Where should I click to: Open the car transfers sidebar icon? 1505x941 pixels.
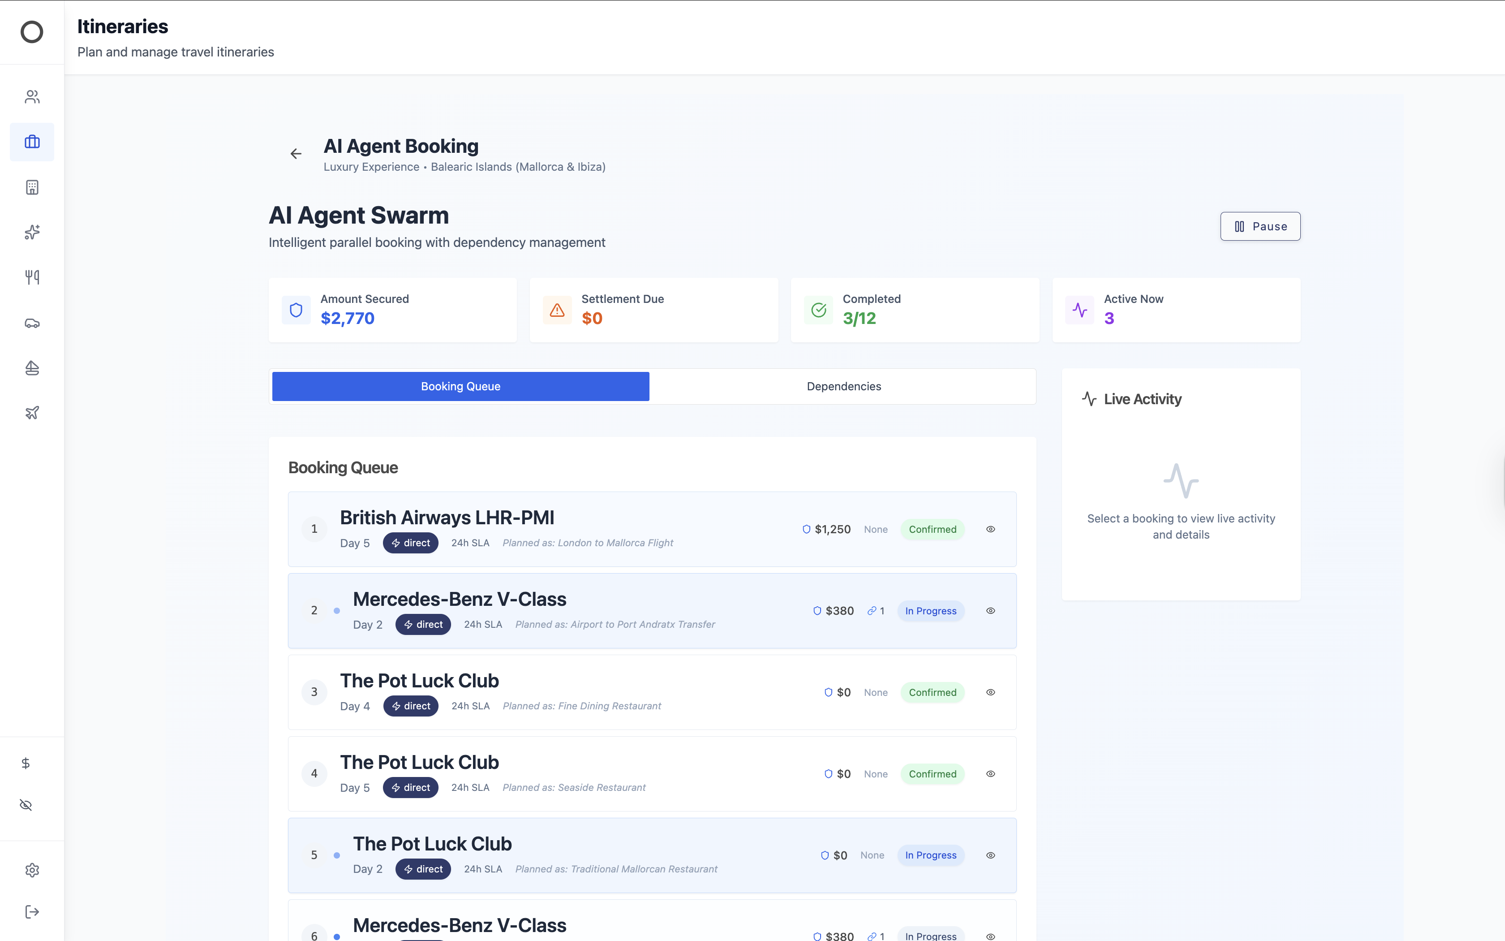click(x=32, y=323)
